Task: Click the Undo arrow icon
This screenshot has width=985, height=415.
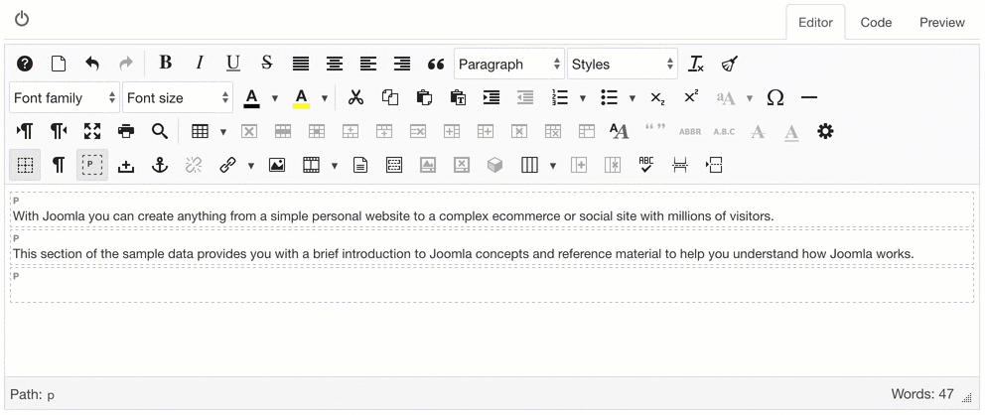Action: coord(92,65)
